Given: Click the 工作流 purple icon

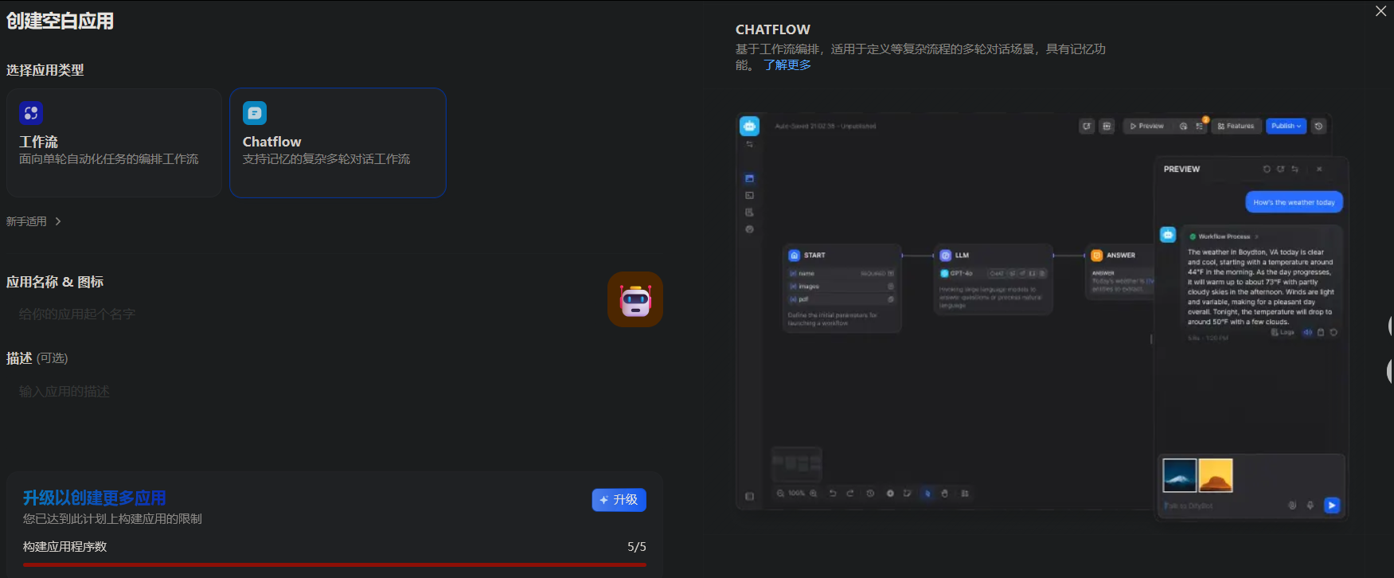Looking at the screenshot, I should click(x=31, y=113).
